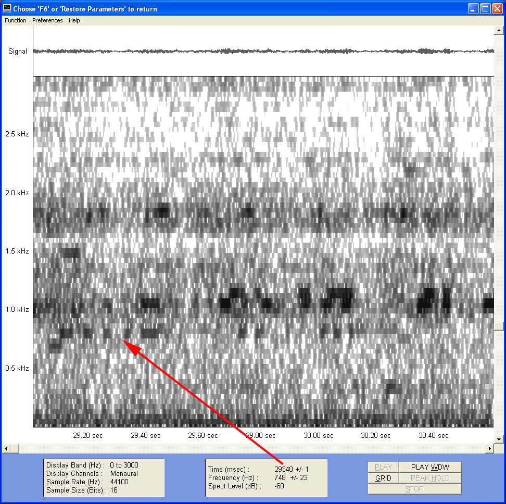Close the spectrogram window
506x504 pixels.
pyautogui.click(x=497, y=9)
